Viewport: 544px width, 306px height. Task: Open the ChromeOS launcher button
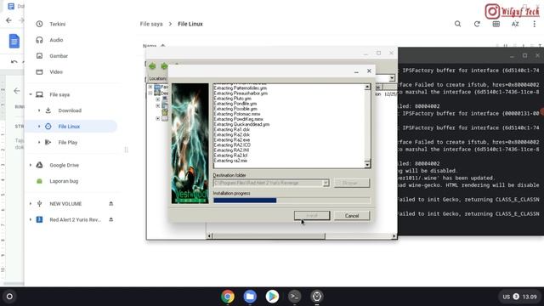pos(9,297)
